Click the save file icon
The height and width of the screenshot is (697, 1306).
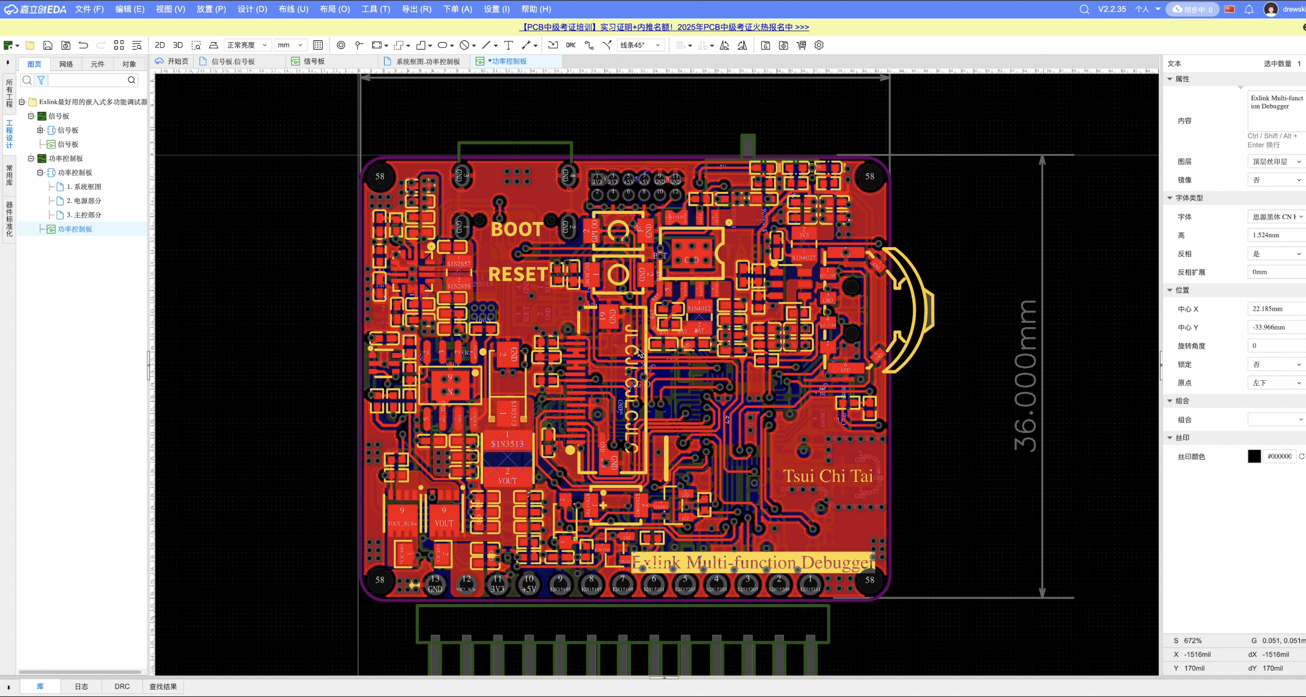click(48, 45)
